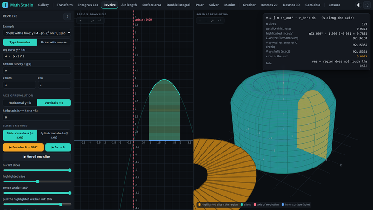This screenshot has width=373, height=210.
Task: Click the 'inner surface (hole)' legend entry
Action: (x=296, y=204)
